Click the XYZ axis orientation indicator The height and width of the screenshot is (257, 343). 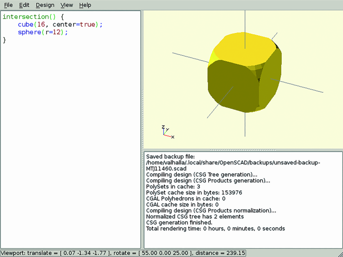[x=167, y=132]
